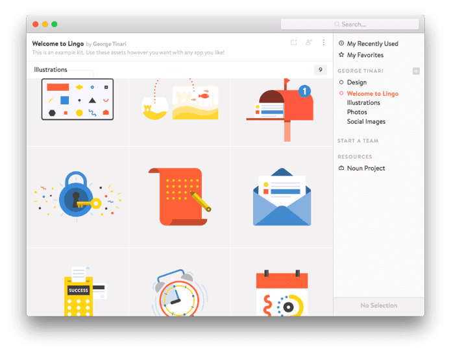This screenshot has height=354, width=451.
Task: Open the Illustrations section in sidebar
Action: (x=363, y=102)
